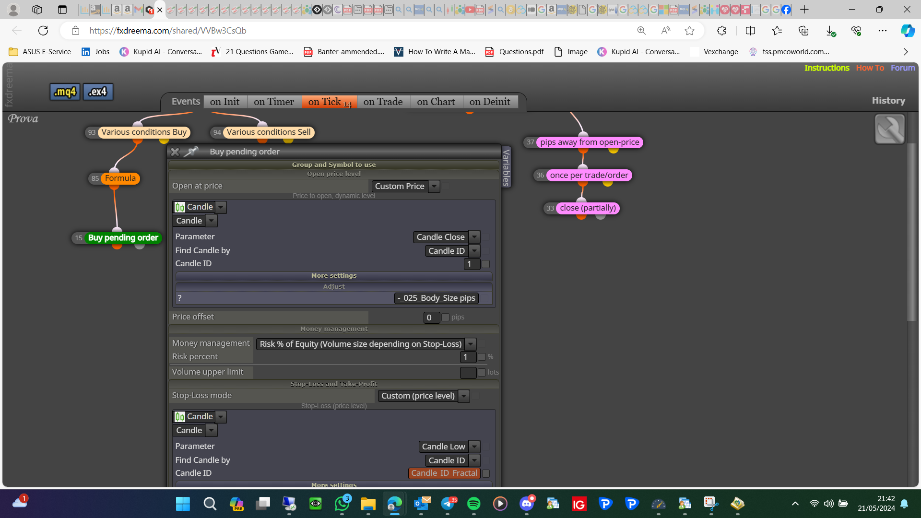Open the Jobs bookmark
This screenshot has width=921, height=518.
point(95,52)
